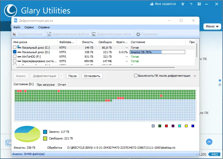Viewport: 223px width, 159px height.
Task: Click the Остановить button
Action: 92,76
